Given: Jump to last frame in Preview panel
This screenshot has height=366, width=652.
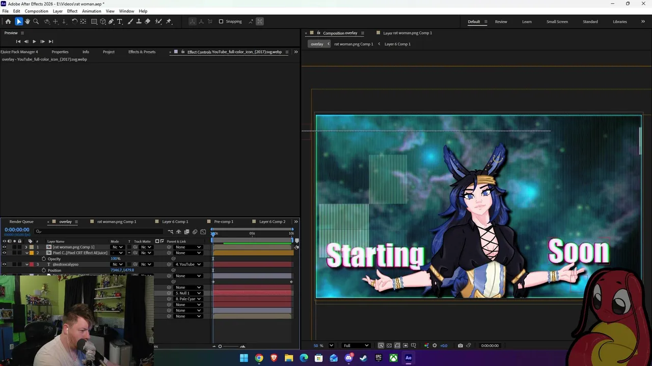Looking at the screenshot, I should (x=50, y=41).
